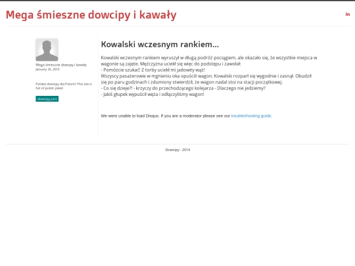Click the author avatar silhouette image
This screenshot has height=266, width=355.
click(47, 50)
